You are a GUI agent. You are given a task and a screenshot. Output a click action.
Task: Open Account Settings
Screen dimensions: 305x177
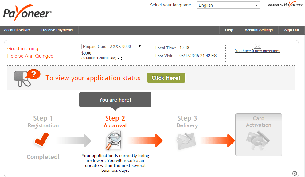(x=258, y=30)
